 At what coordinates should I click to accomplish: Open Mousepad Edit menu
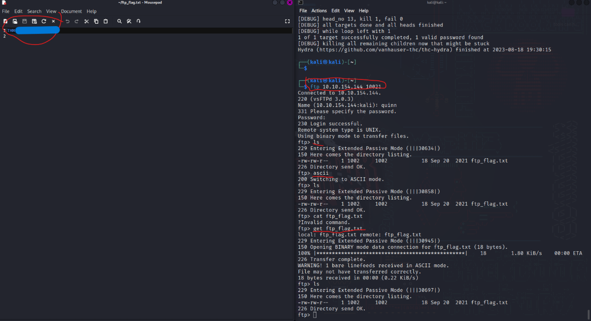(x=18, y=11)
